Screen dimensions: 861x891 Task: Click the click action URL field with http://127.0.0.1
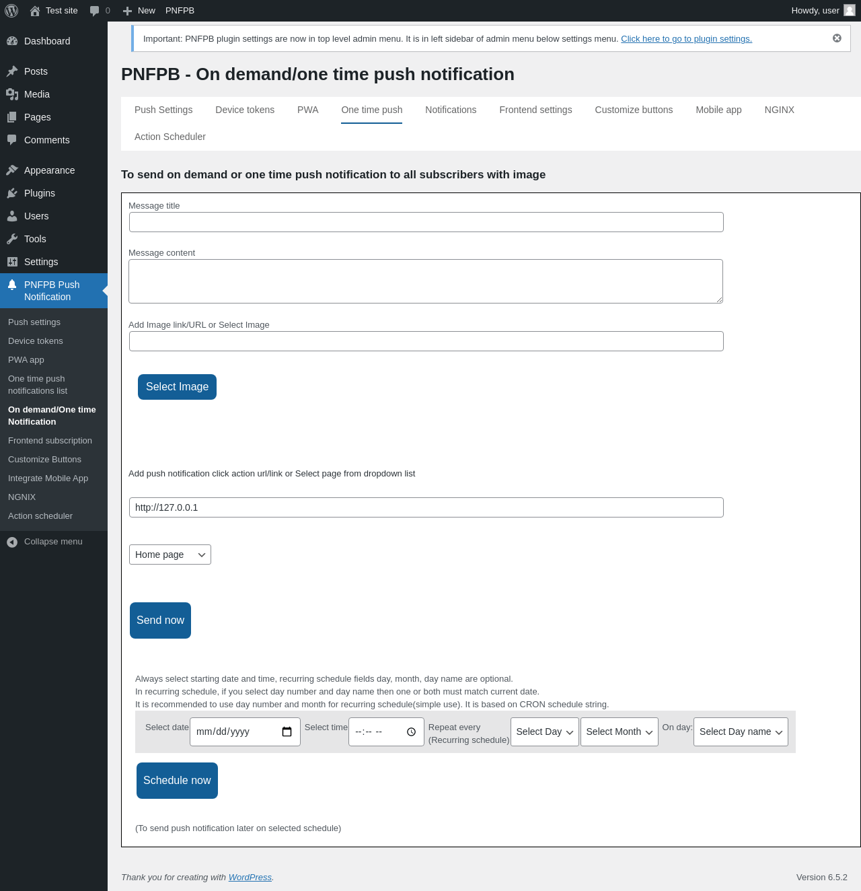[426, 507]
